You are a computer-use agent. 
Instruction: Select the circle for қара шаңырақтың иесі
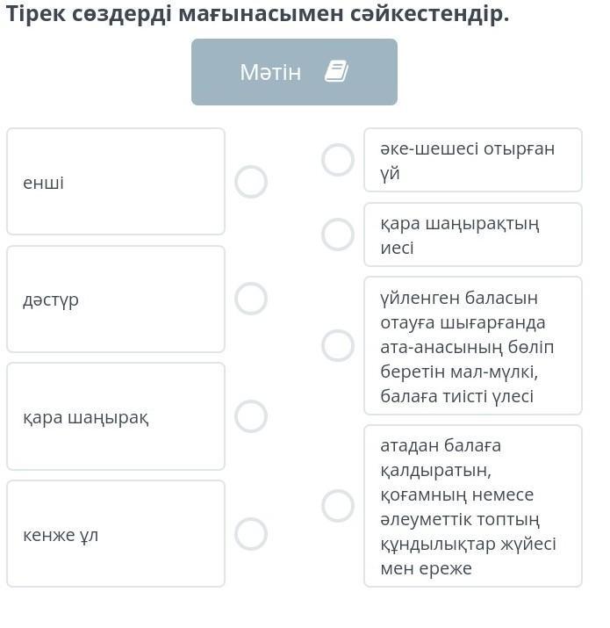tap(338, 235)
